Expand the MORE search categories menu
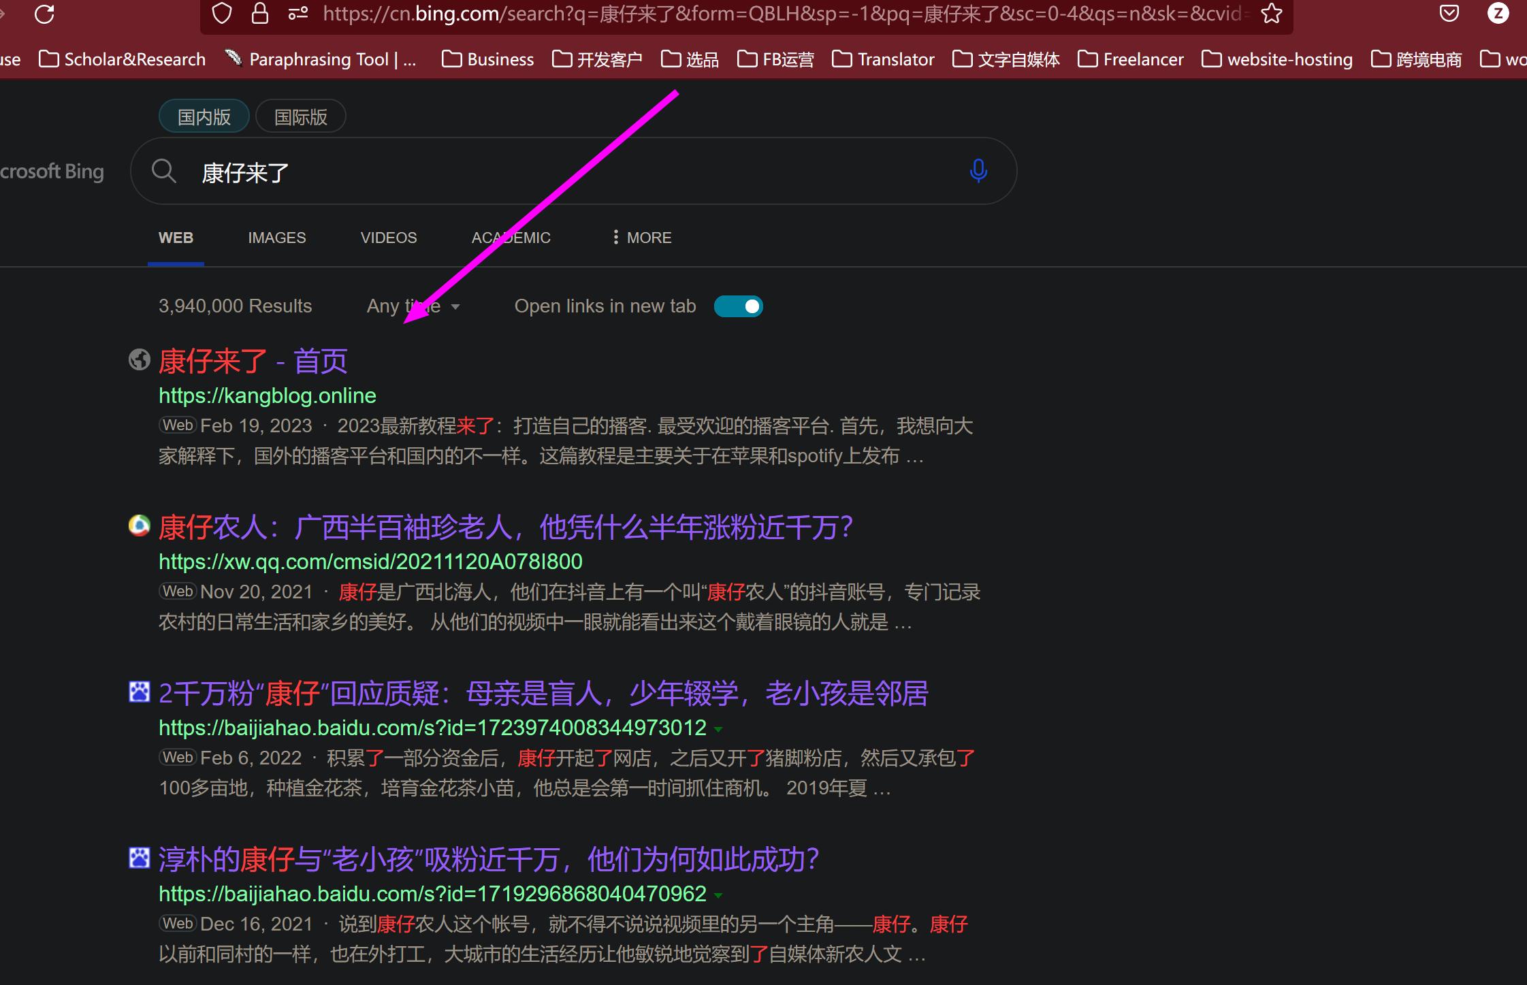1527x985 pixels. click(x=642, y=238)
